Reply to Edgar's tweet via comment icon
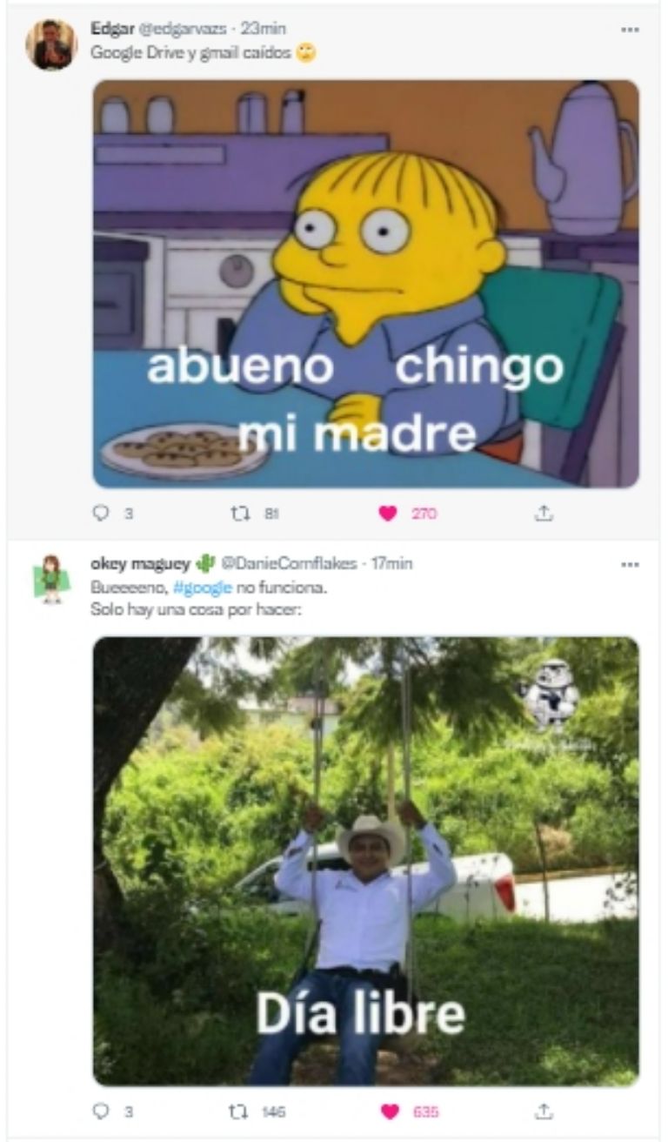The width and height of the screenshot is (668, 1142). (x=100, y=514)
